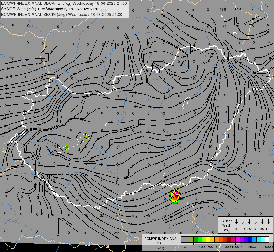This screenshot has width=274, height=252.
Task: Click the map value 245
Action: coord(117,233)
